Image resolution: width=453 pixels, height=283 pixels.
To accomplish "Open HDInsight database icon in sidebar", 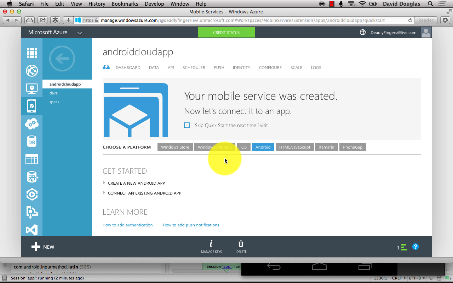I will 32,177.
